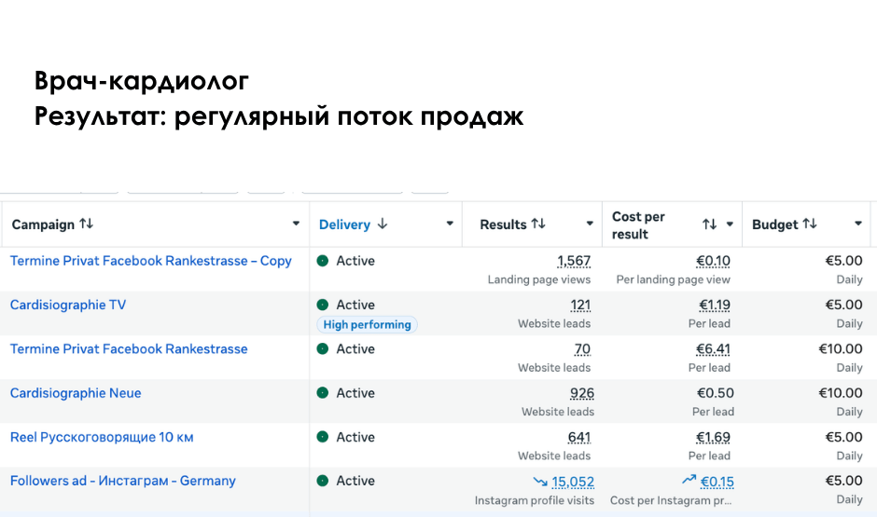The width and height of the screenshot is (877, 517).
Task: Click downward trend arrow next to 15,052
Action: coord(540,482)
